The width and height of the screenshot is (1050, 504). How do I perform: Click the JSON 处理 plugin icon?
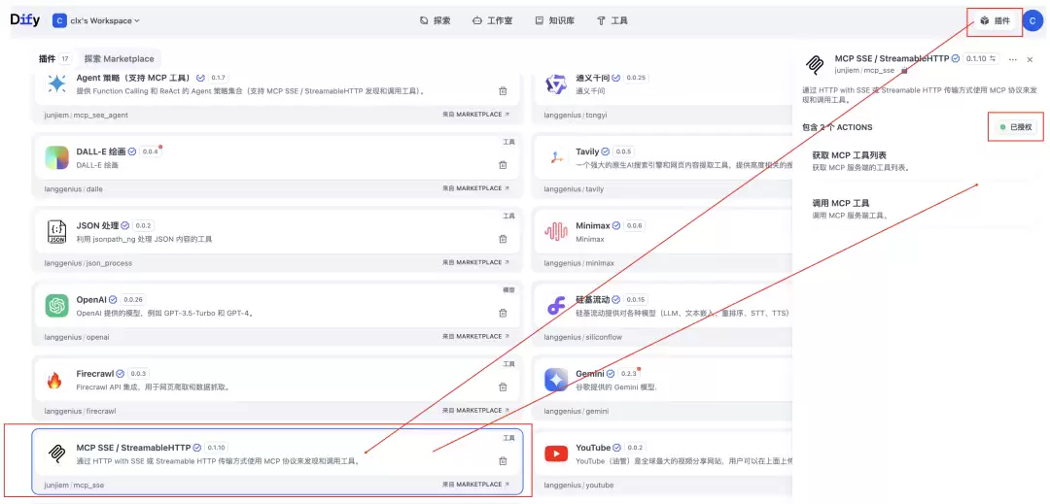click(x=57, y=232)
